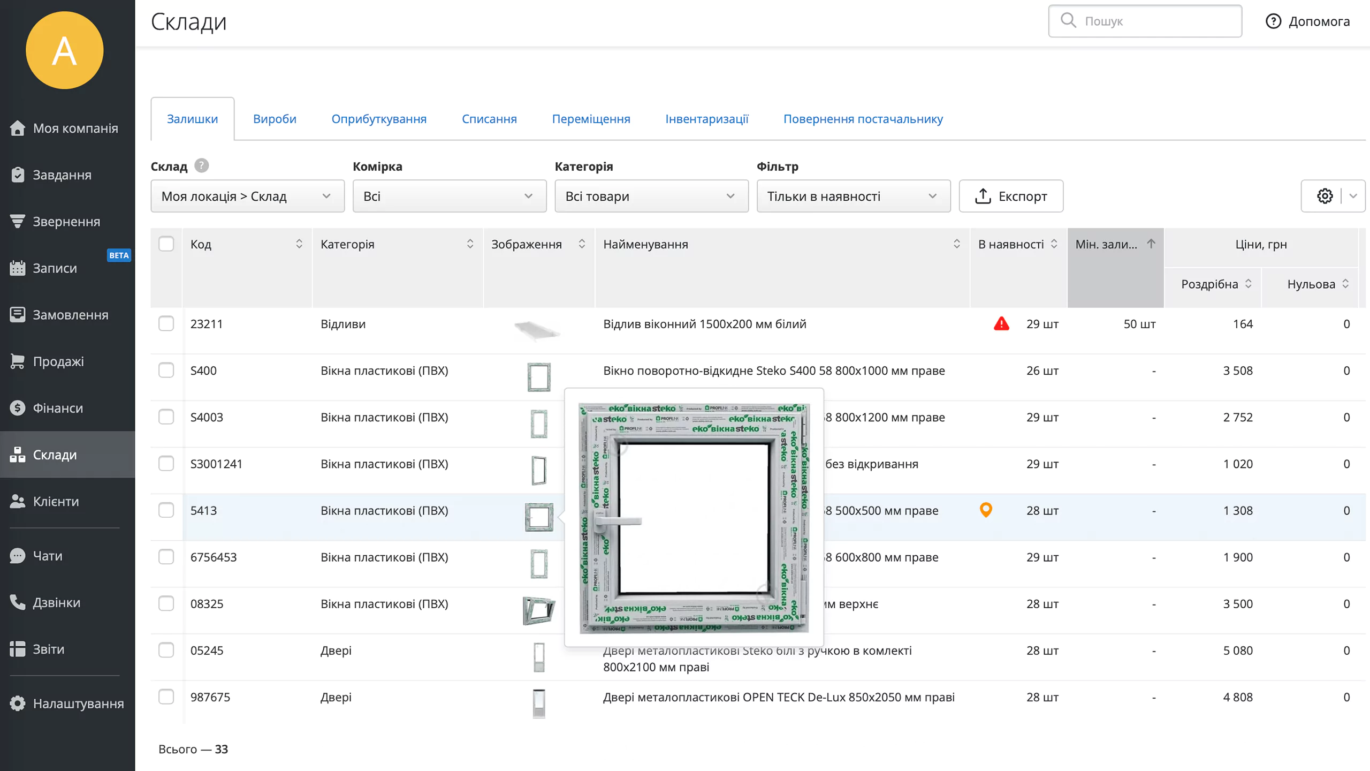Open the Фільтр dropdown Тільки в наявності

point(854,196)
